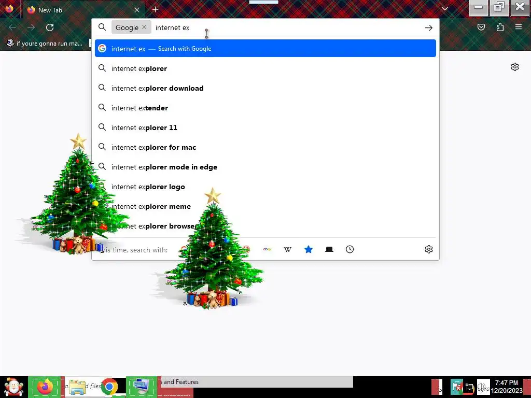Open the computer taskbar icon
The width and height of the screenshot is (531, 398).
142,387
